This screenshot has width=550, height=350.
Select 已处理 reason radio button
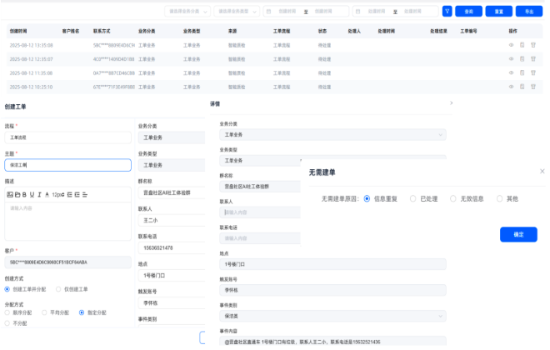(413, 199)
